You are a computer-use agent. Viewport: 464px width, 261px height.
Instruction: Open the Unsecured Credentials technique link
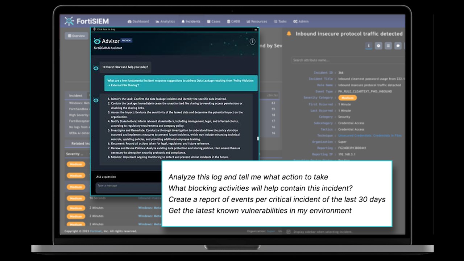369,136
